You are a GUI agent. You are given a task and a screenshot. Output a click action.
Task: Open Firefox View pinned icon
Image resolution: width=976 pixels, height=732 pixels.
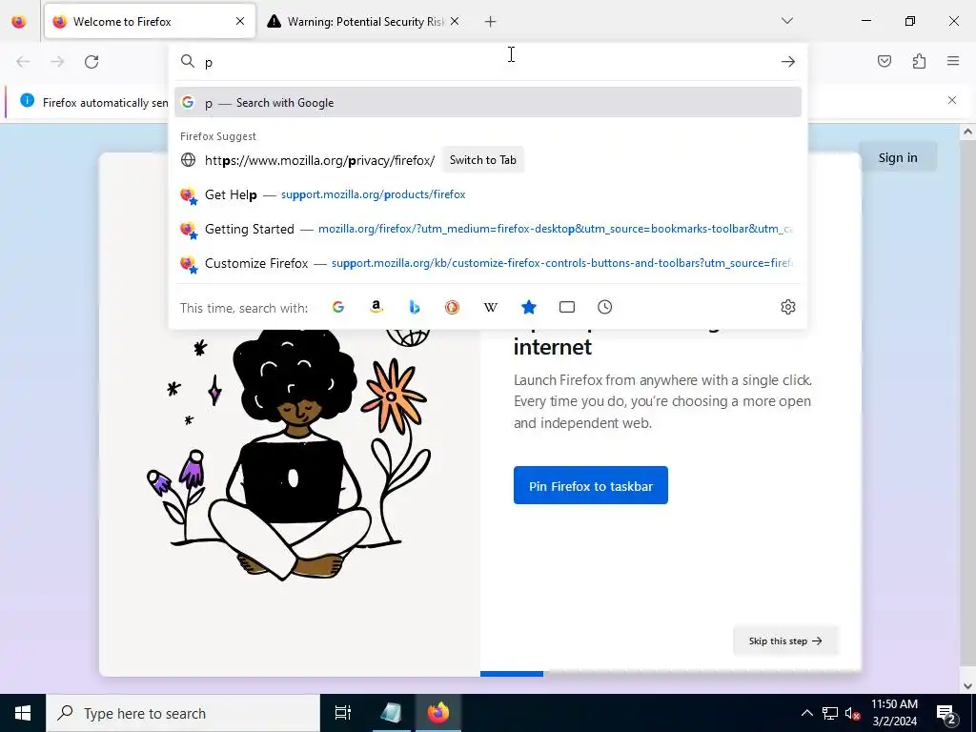[19, 22]
